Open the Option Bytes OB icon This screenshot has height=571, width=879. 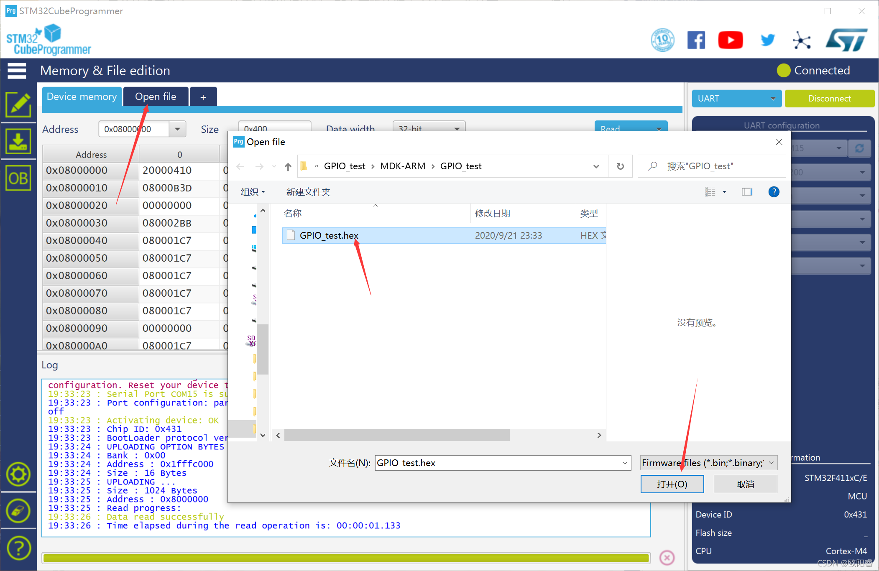18,178
